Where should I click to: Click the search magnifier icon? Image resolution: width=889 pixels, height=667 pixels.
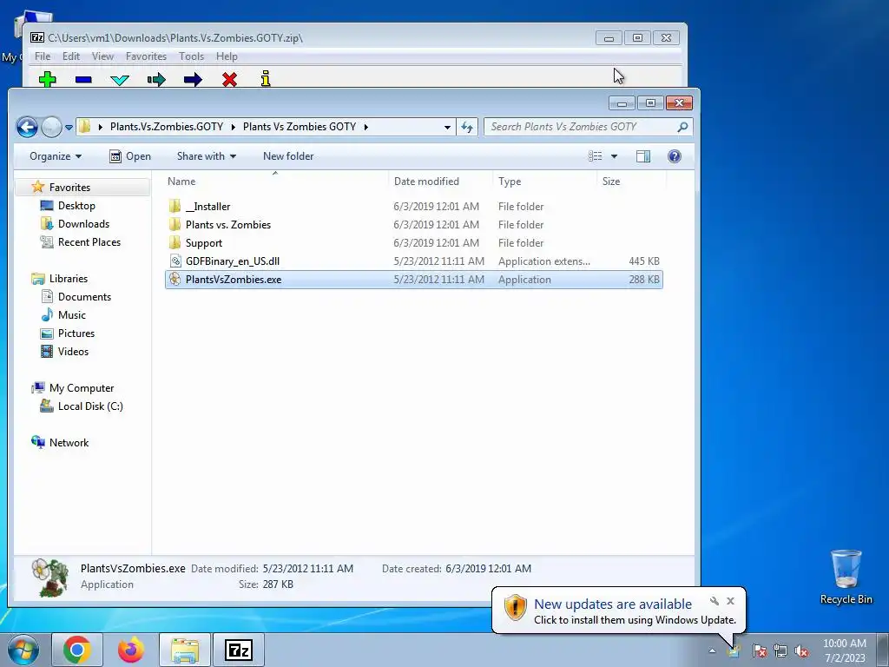682,127
